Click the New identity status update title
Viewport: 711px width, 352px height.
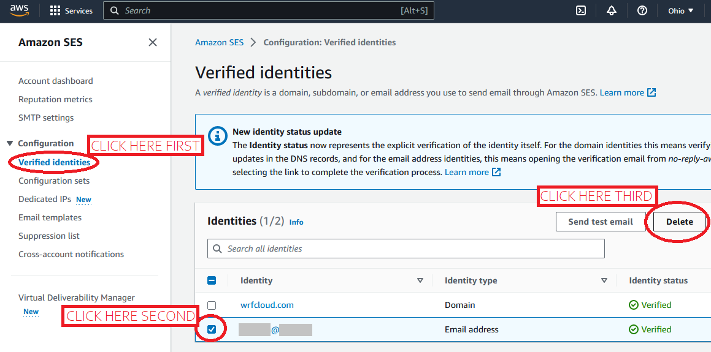point(287,132)
